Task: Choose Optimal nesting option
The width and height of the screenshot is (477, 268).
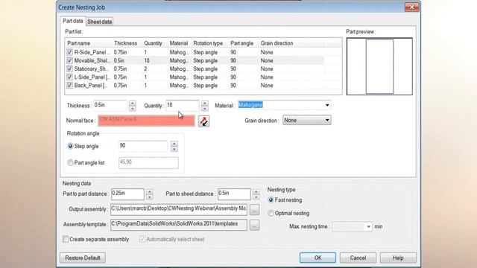Action: (271, 213)
